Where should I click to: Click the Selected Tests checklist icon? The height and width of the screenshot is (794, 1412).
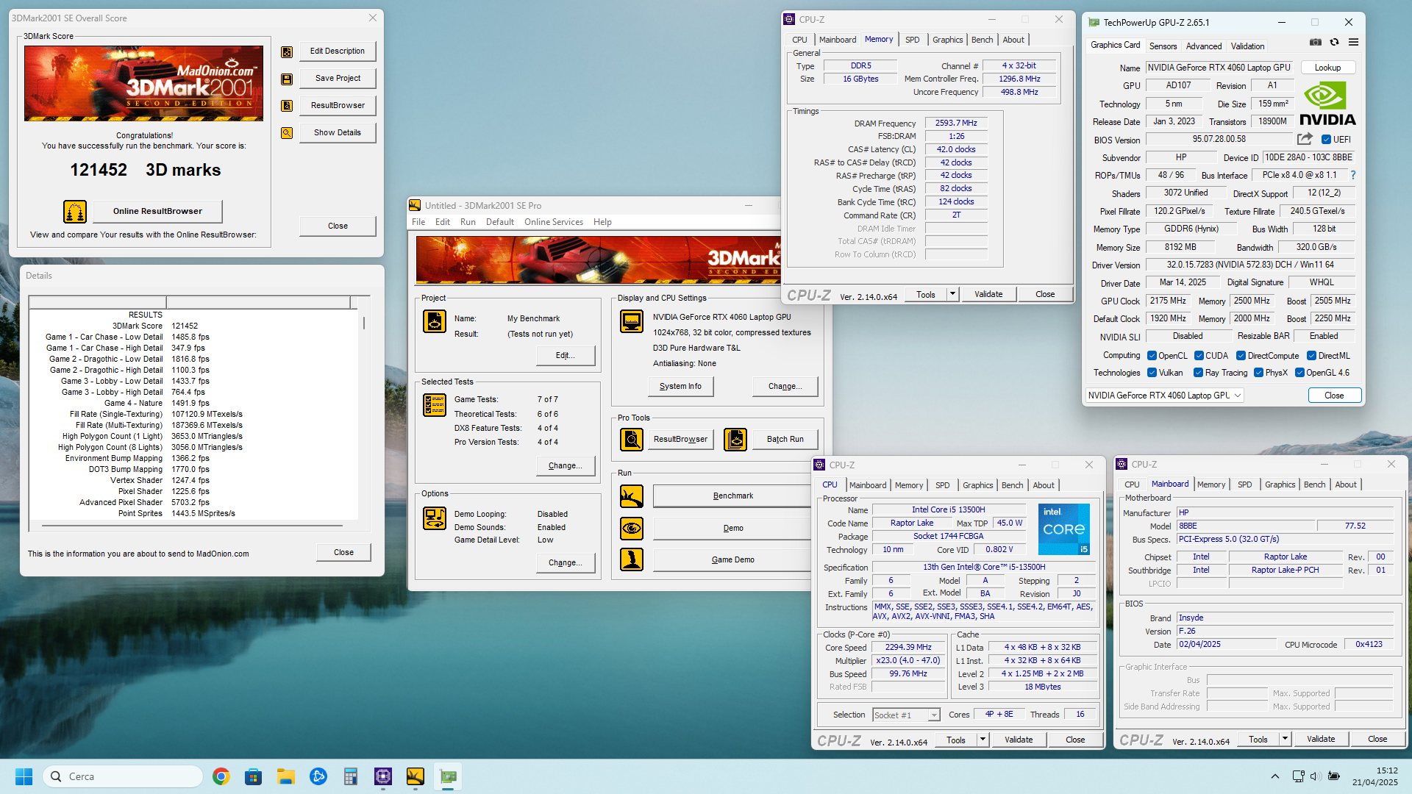point(435,405)
